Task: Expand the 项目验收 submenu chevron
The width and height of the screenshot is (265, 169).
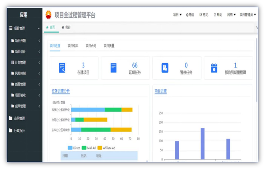Action: click(x=39, y=95)
